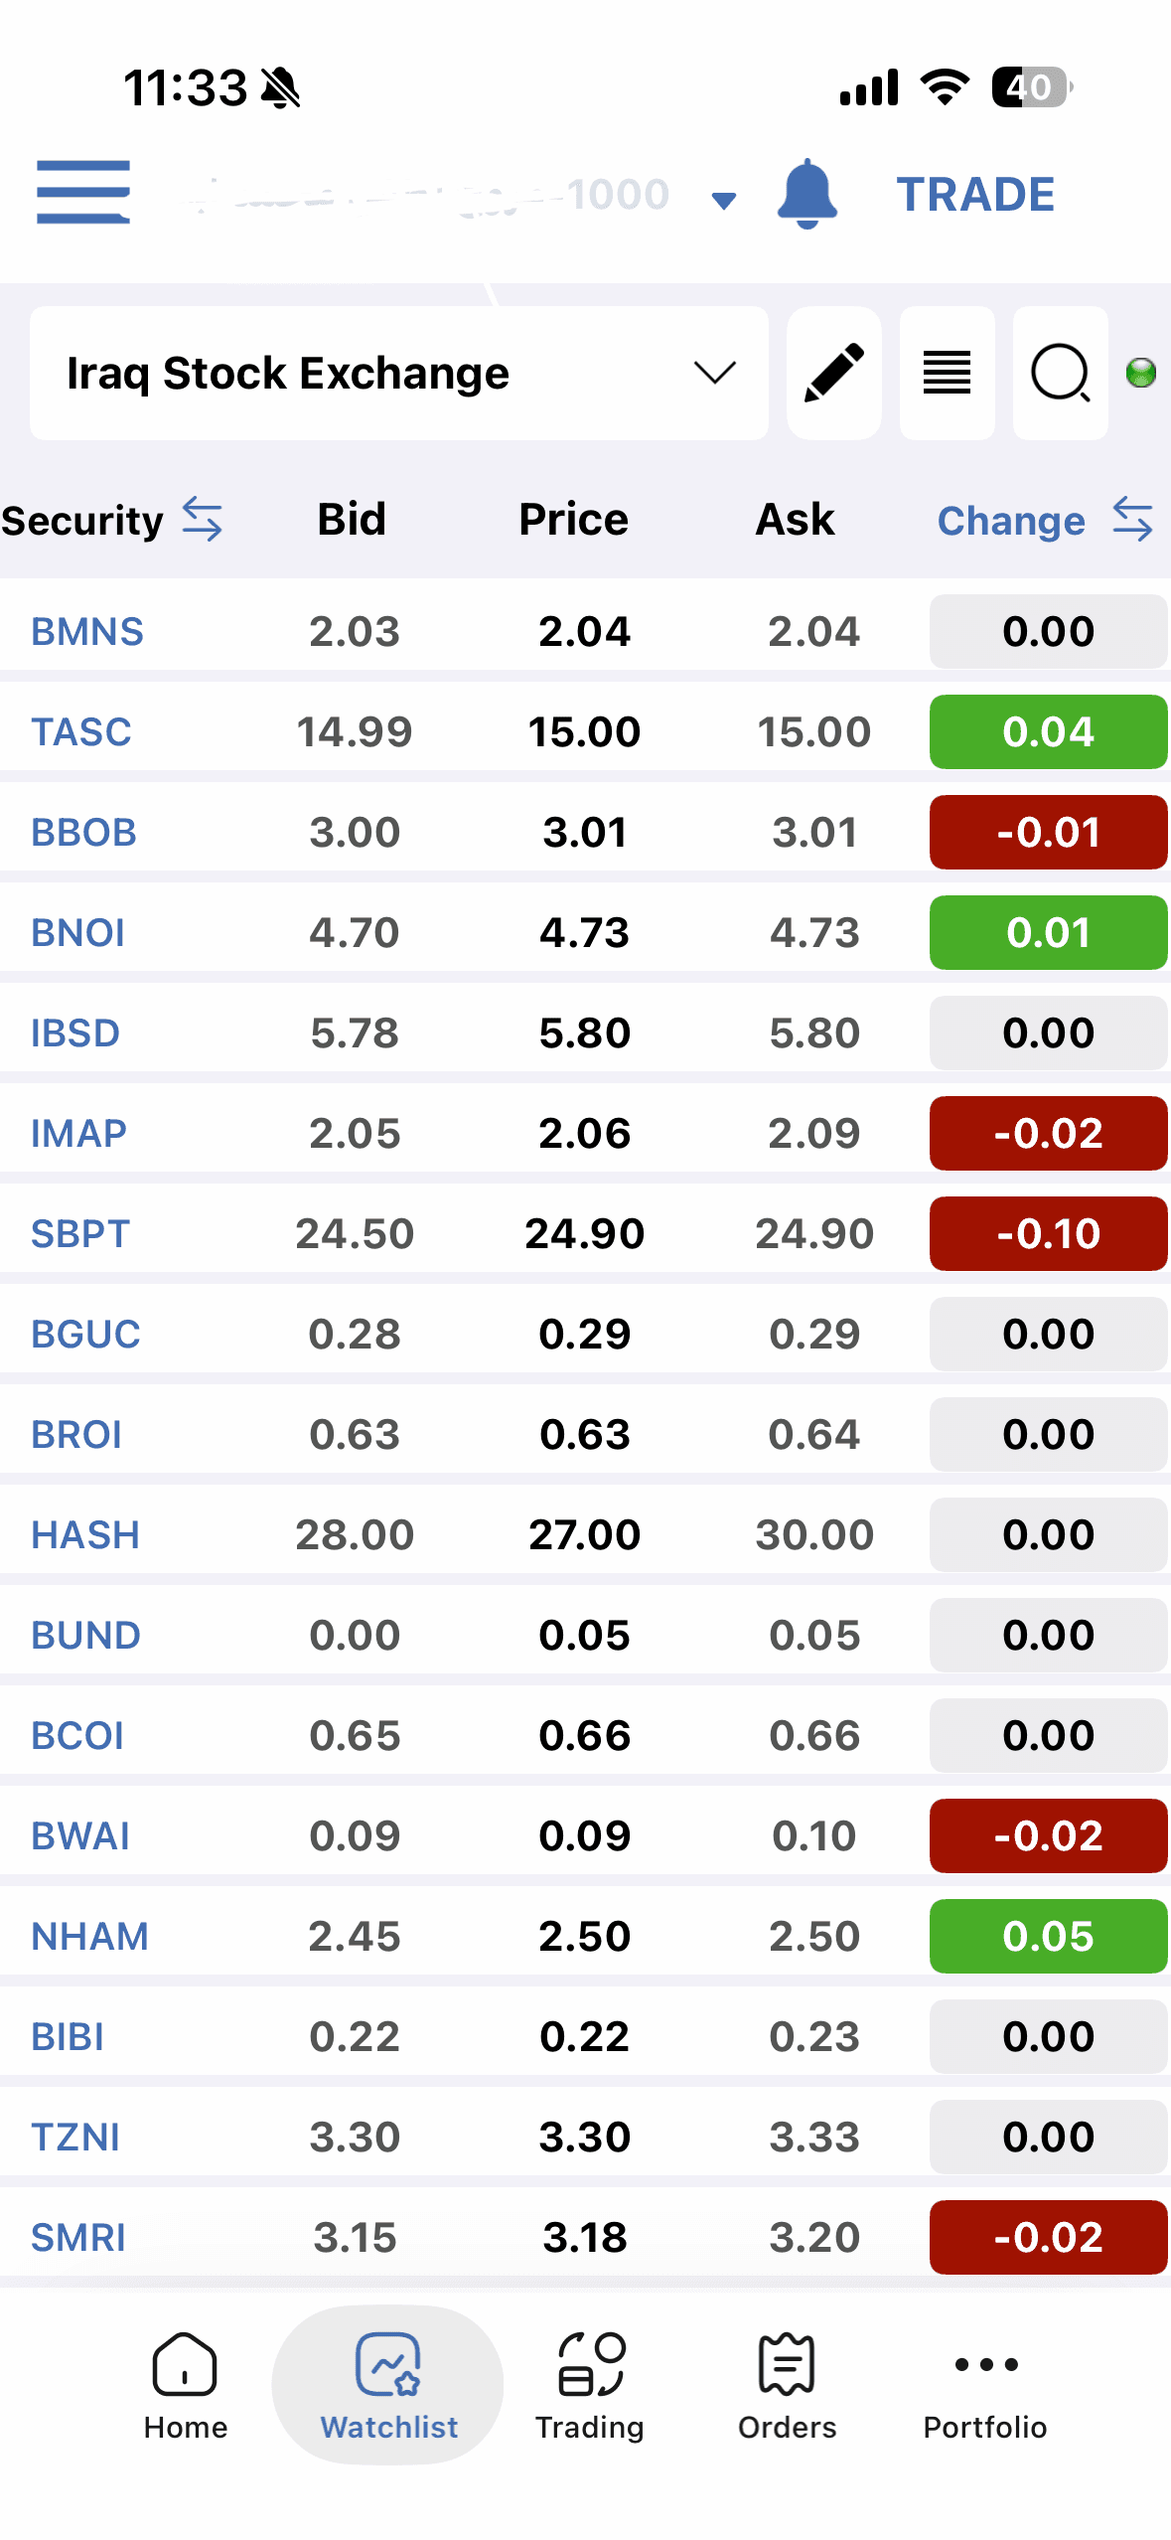Switch to Trading tab
This screenshot has height=2540, width=1171.
pos(590,2384)
